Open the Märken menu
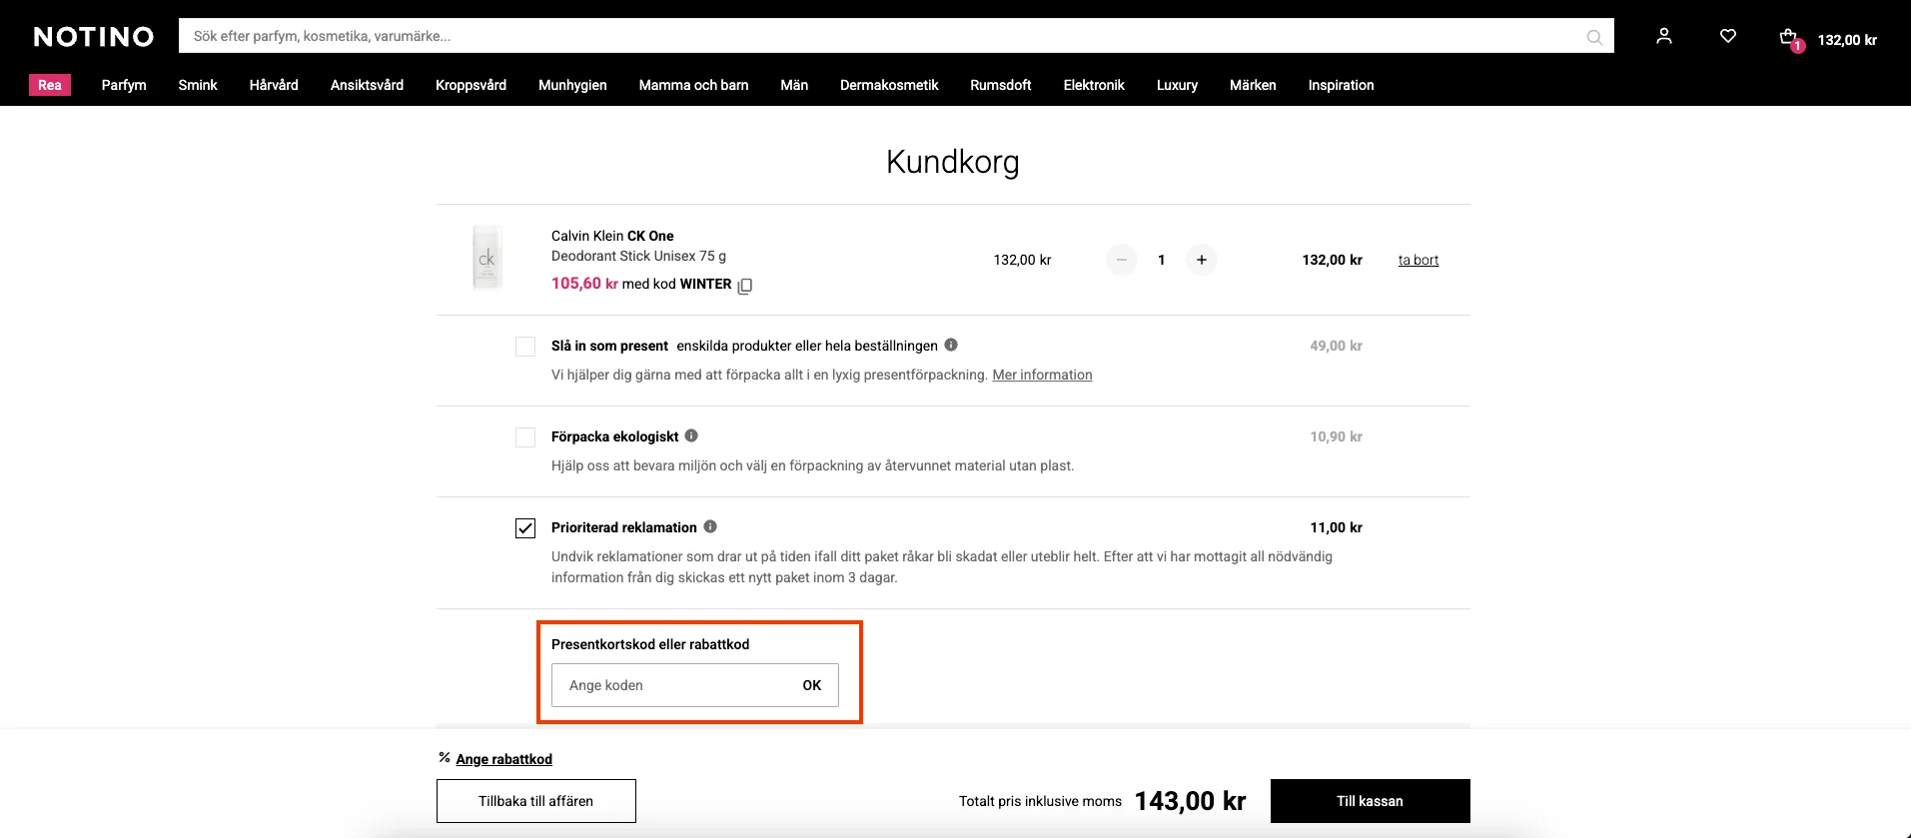Screen dimensions: 1911x838 pos(1253,85)
